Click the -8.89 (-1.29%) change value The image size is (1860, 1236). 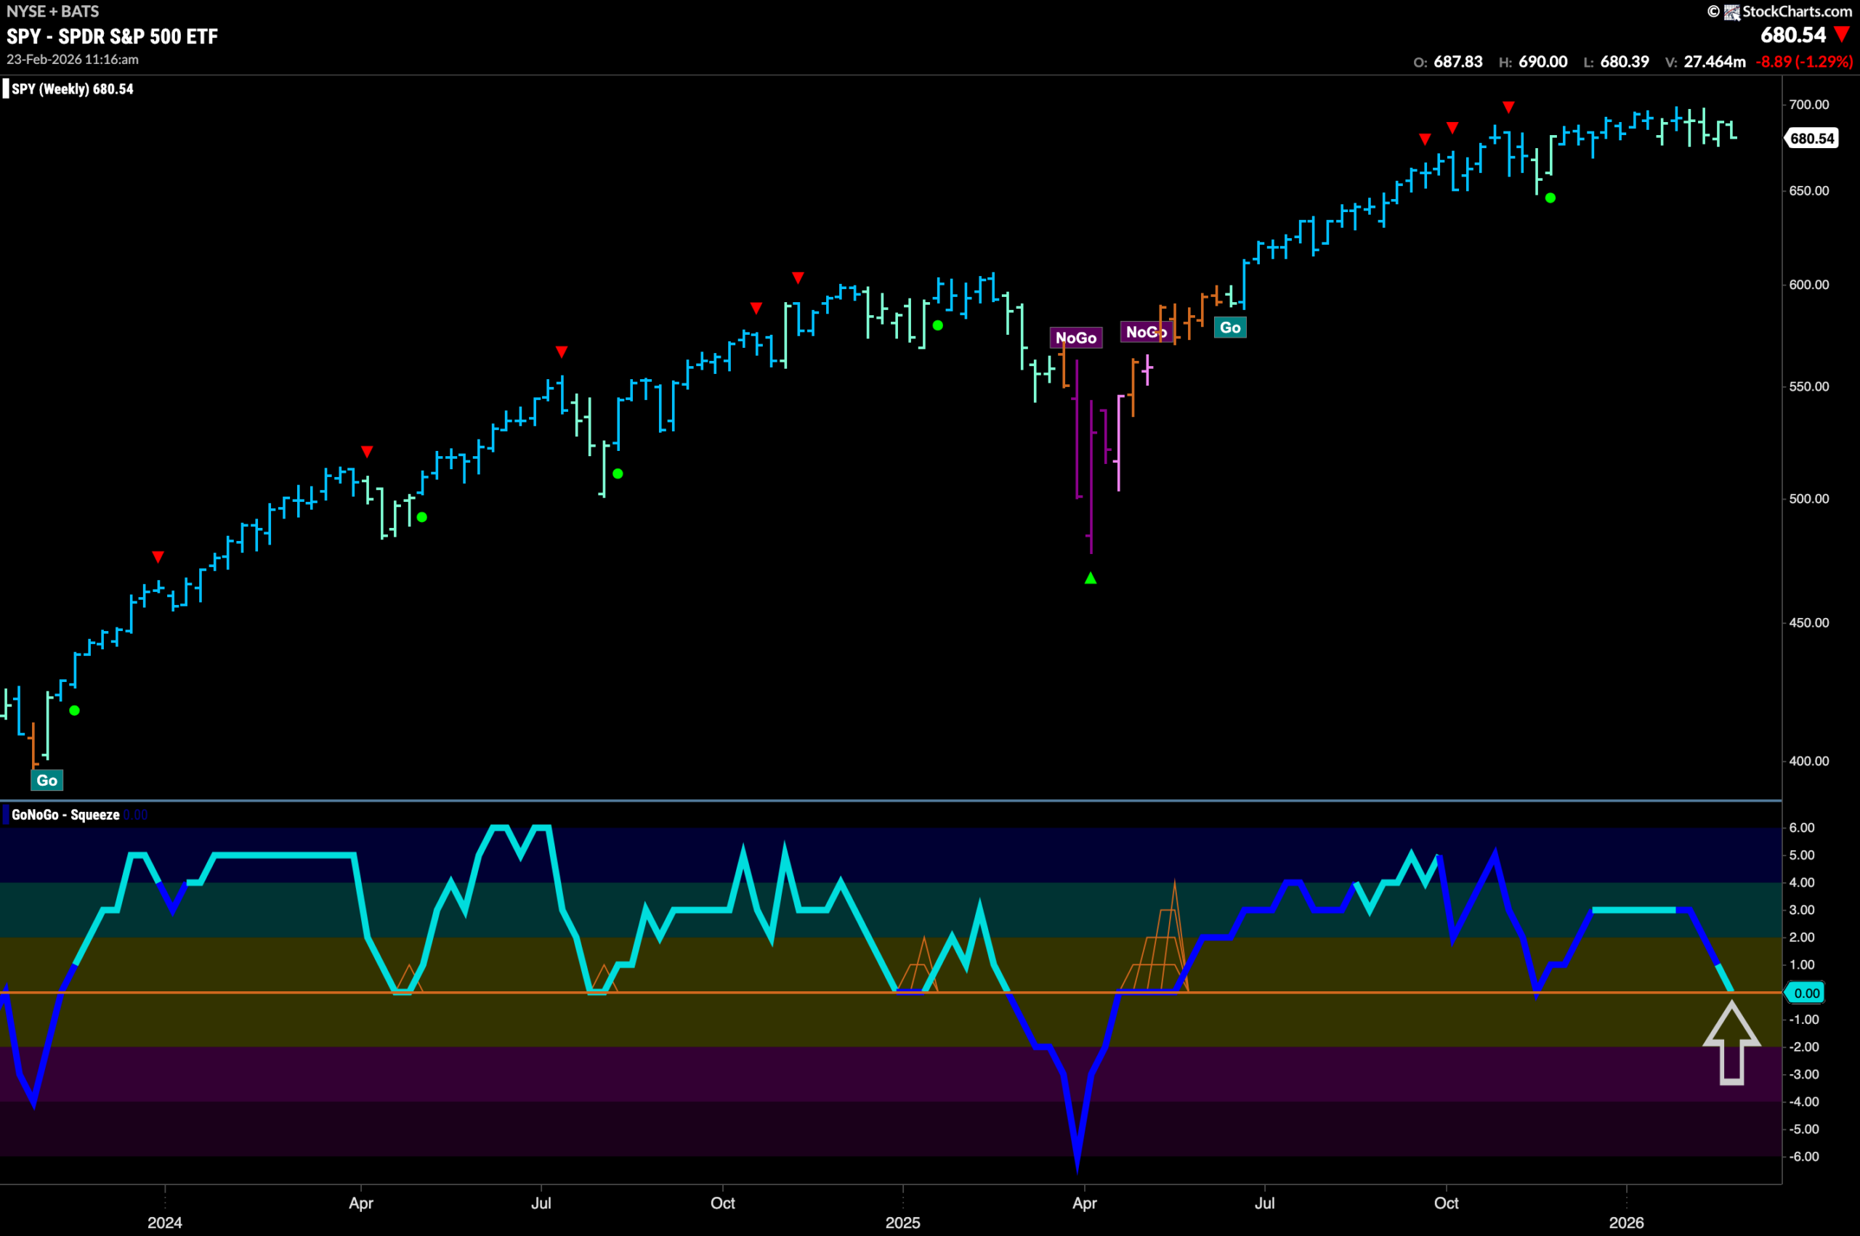[1804, 62]
